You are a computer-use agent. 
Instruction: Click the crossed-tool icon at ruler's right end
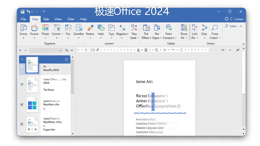click(238, 50)
